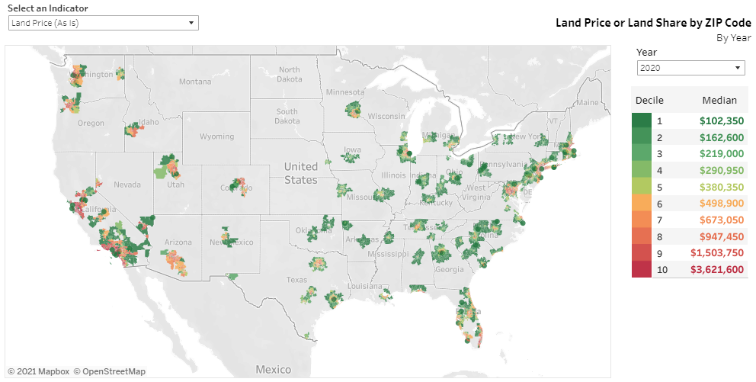Open the OpenStreetMap attribution link
This screenshot has width=756, height=382.
110,371
